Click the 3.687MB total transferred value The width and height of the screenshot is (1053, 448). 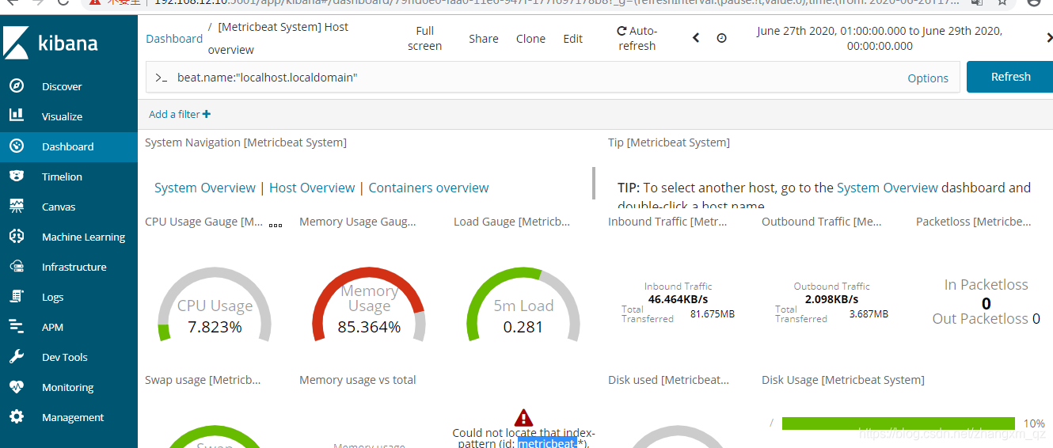(869, 314)
